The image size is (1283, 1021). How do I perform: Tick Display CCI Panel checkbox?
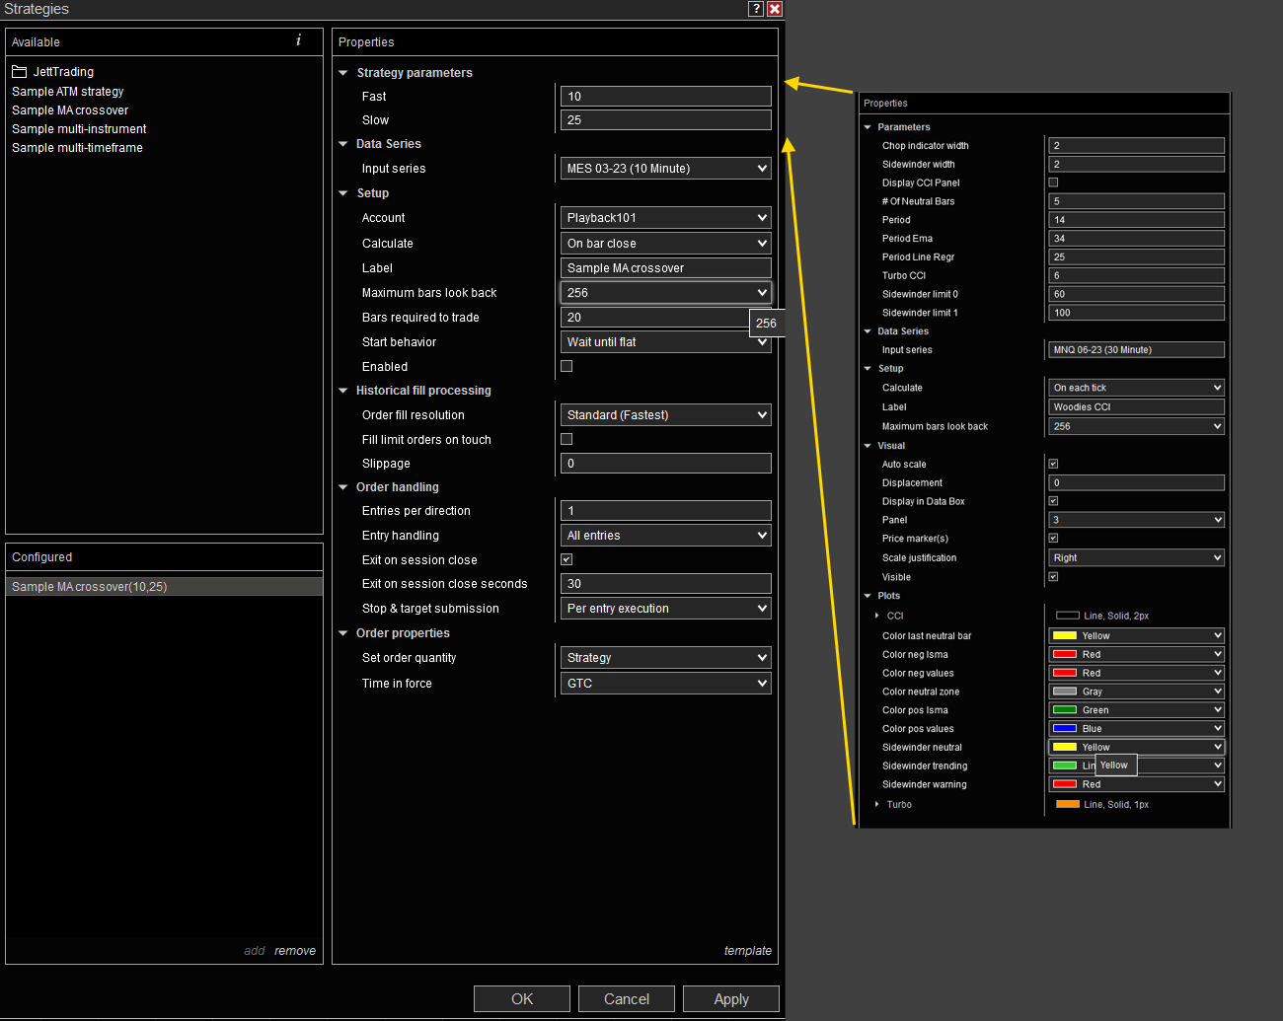1053,182
